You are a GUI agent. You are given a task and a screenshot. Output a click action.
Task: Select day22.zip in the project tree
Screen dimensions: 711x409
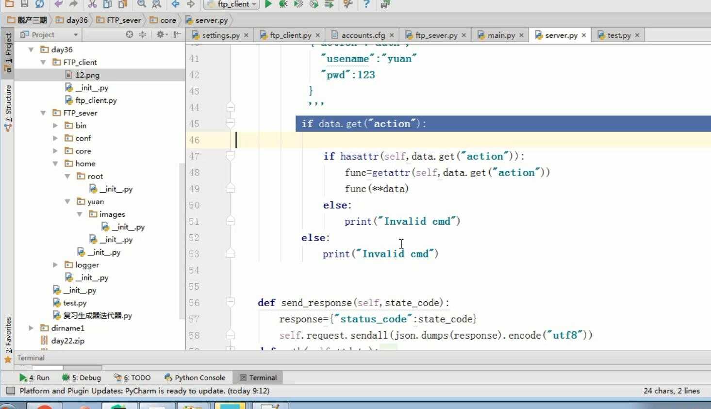pos(67,341)
